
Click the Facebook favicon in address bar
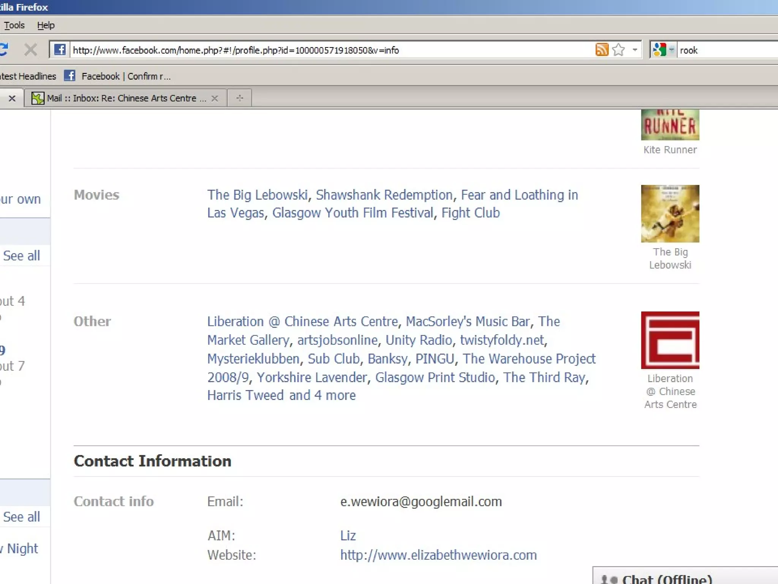[60, 50]
